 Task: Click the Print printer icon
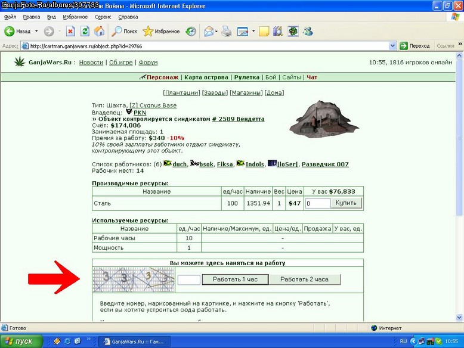click(x=227, y=31)
